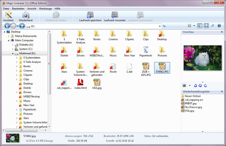
Task: Collapse the Multimed (D:) tree node
Action: 12,53
